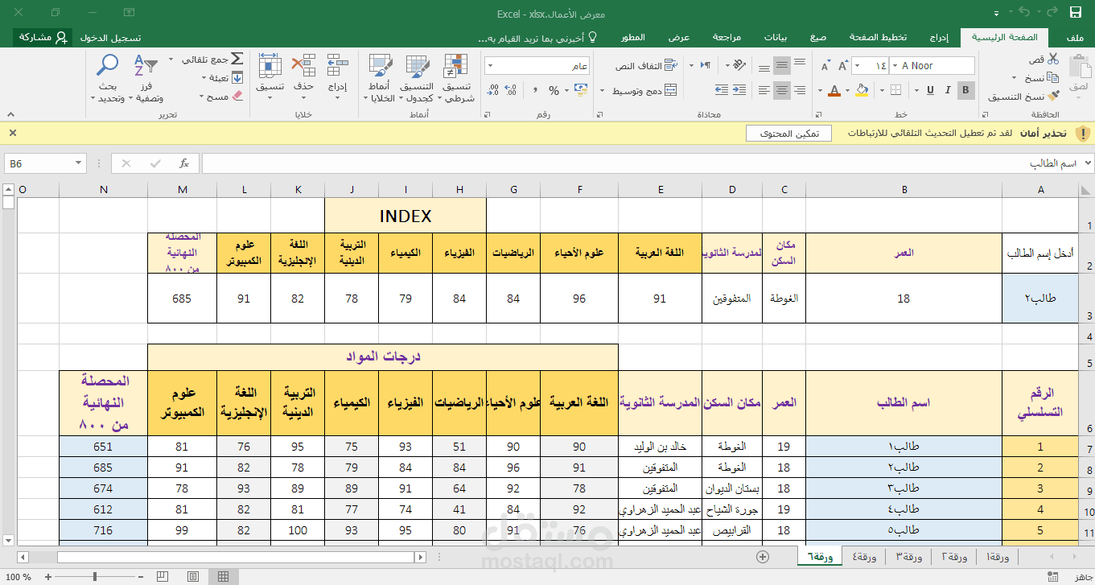Click the Format cells (تنسيق) icon
1095x585 pixels.
(x=270, y=65)
